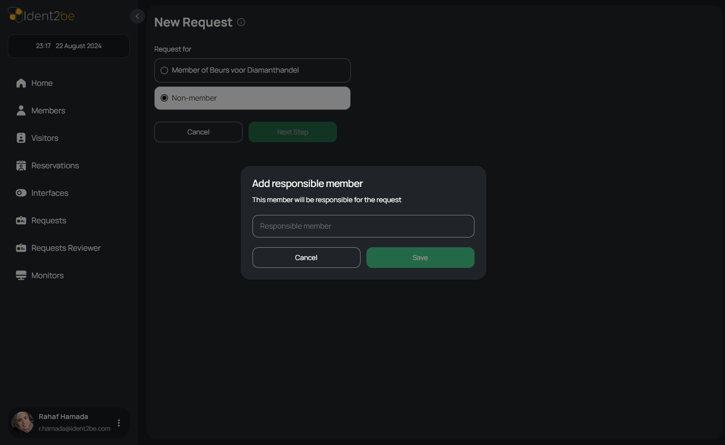
Task: Click the Next Step button
Action: pyautogui.click(x=292, y=132)
